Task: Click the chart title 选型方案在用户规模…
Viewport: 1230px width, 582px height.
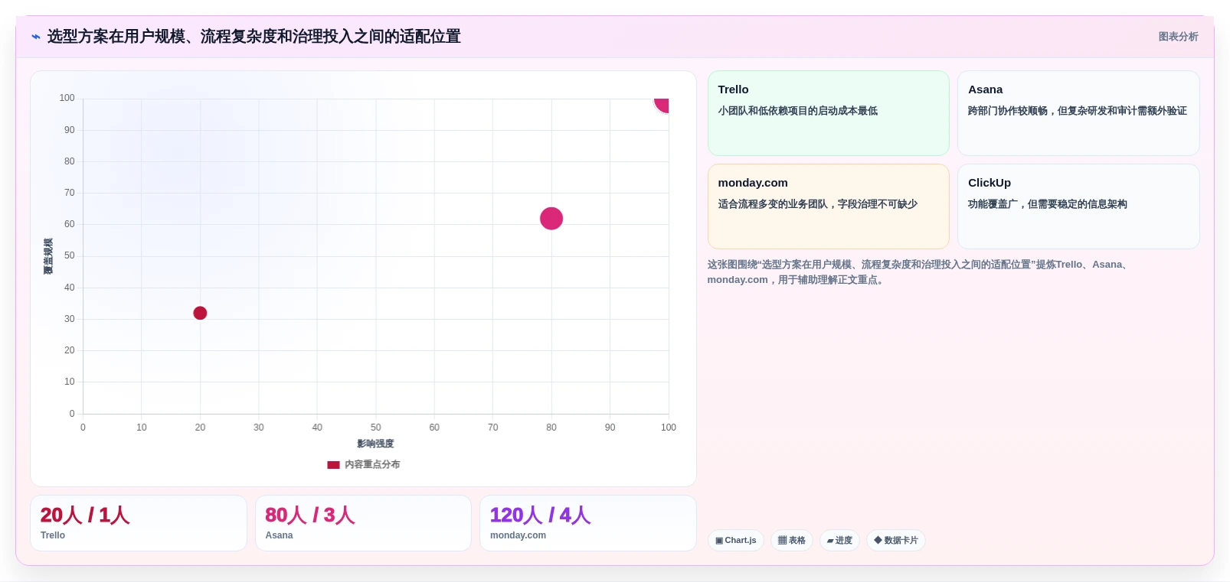Action: 254,37
